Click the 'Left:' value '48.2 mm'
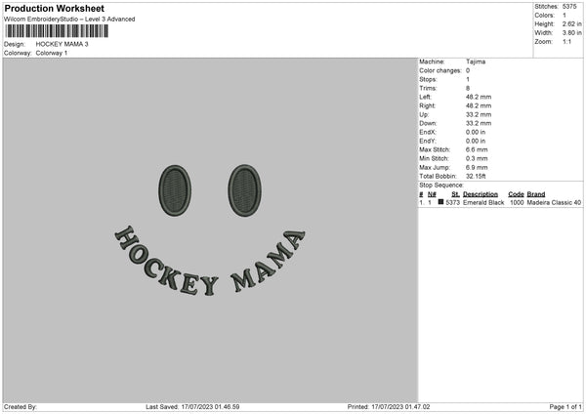Screen dimensions: 586x414 pos(479,97)
